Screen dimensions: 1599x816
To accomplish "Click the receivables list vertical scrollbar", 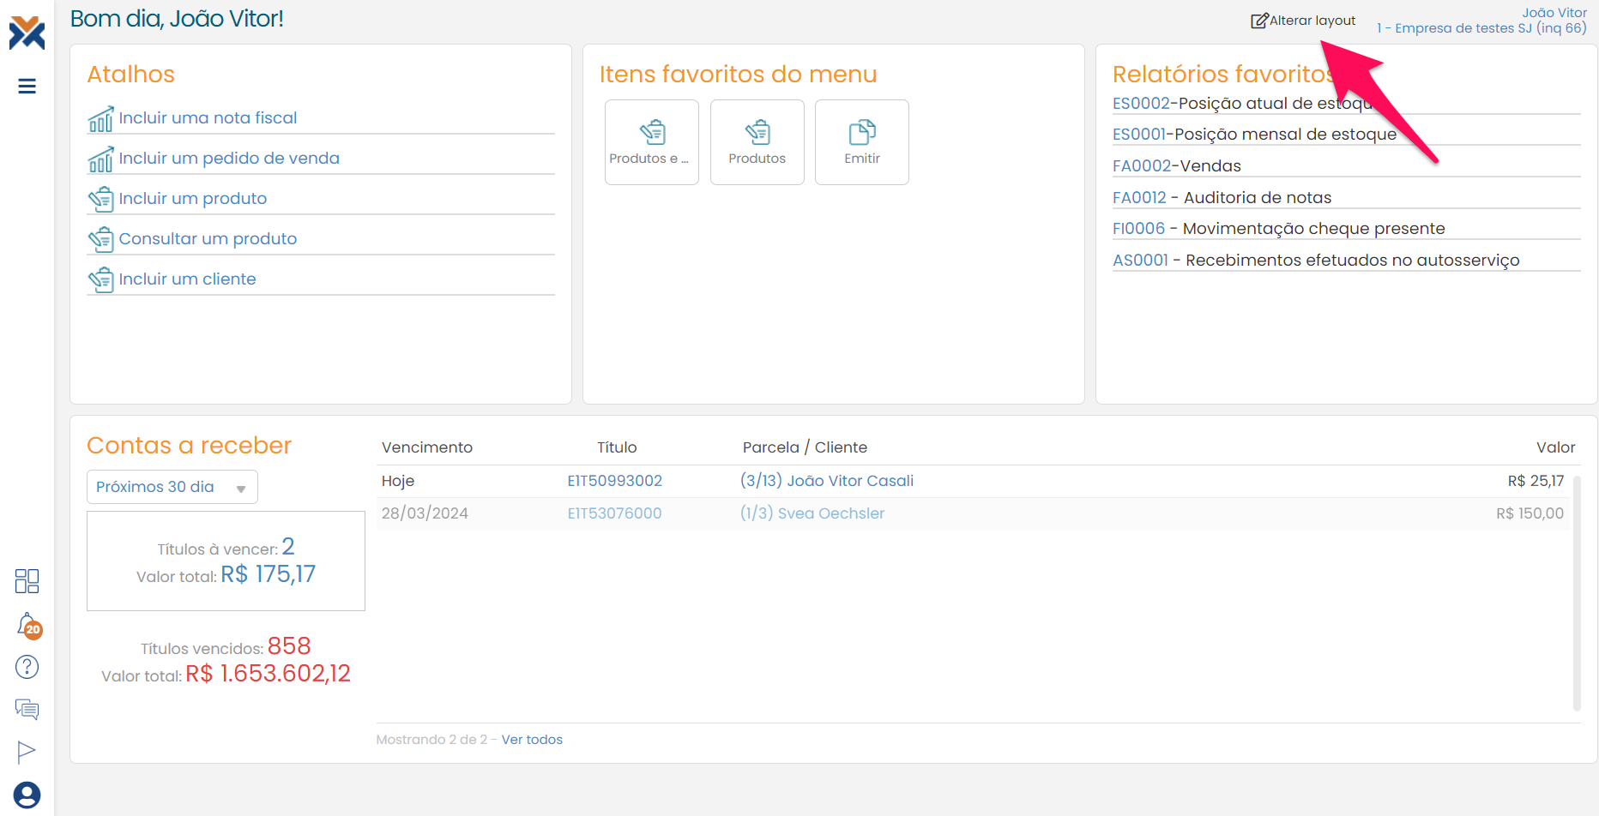I will coord(1577,591).
